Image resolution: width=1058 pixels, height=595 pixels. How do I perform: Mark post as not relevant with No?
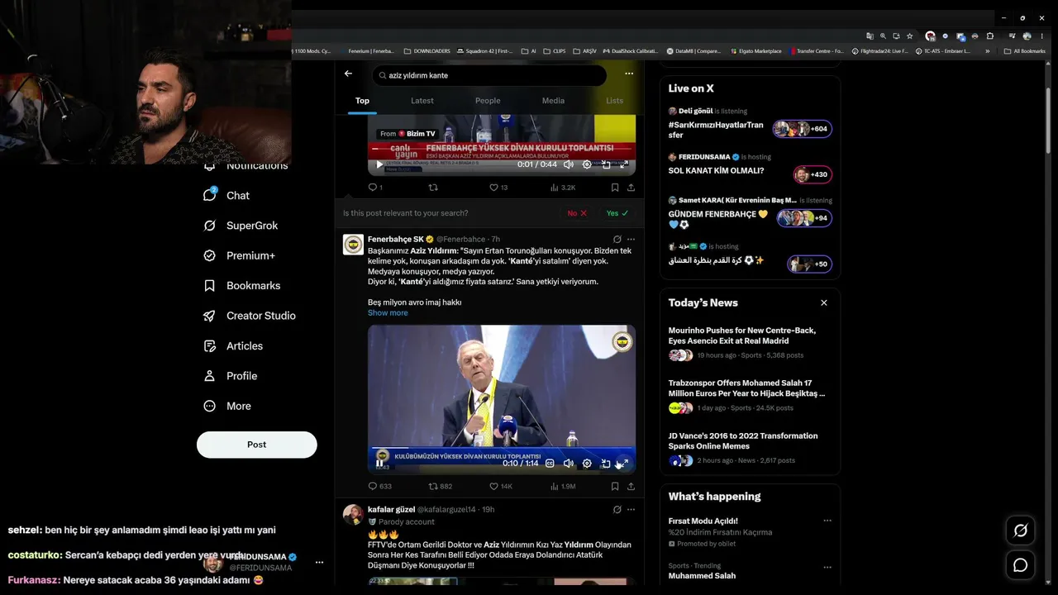[x=577, y=213]
